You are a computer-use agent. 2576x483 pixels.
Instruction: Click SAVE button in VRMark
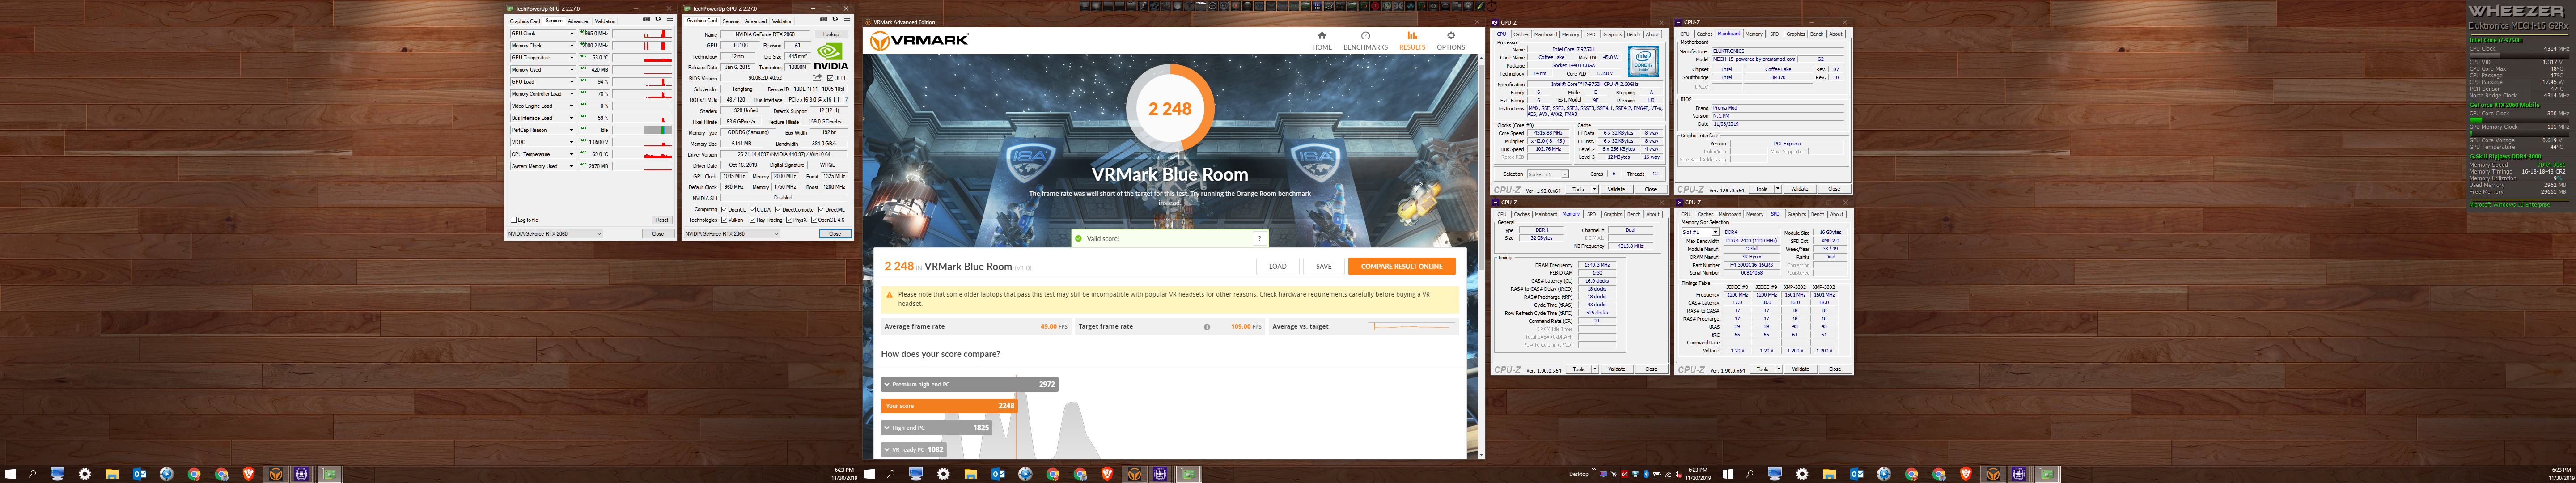[x=1324, y=266]
